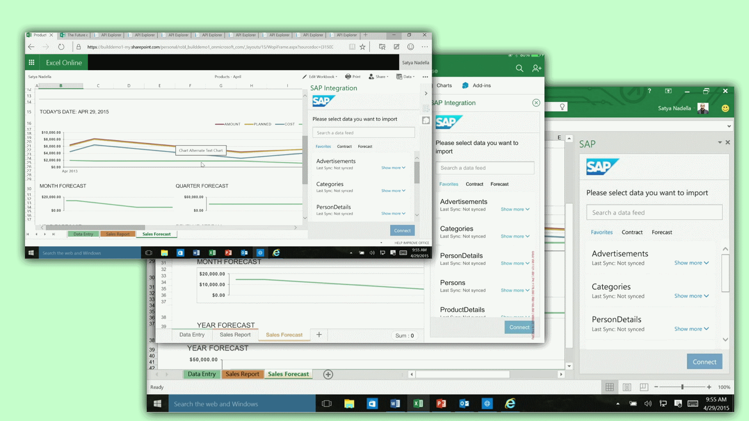Screen dimensions: 749x421
Task: Open the app launcher in Excel Online
Action: click(32, 62)
